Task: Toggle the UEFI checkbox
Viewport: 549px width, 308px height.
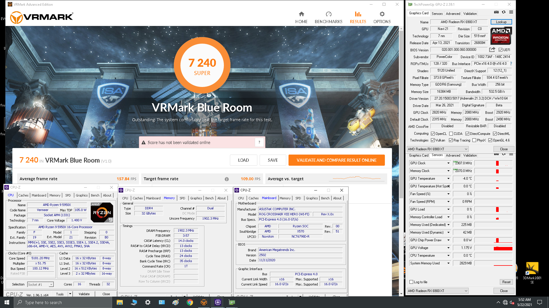Action: [x=500, y=50]
